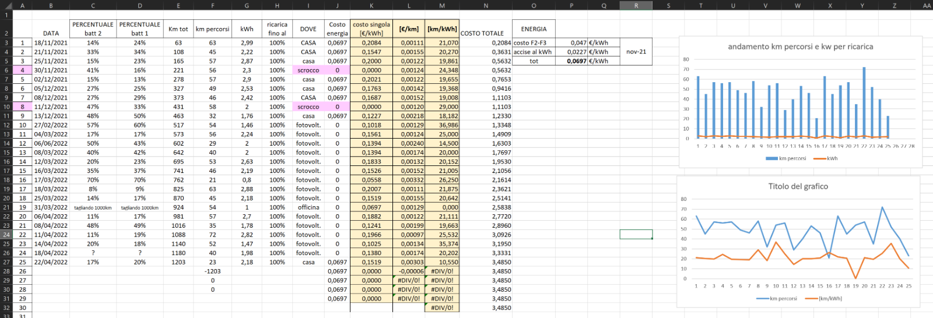The width and height of the screenshot is (933, 318).
Task: Select the date cell 18/11/2021
Action: pos(51,43)
